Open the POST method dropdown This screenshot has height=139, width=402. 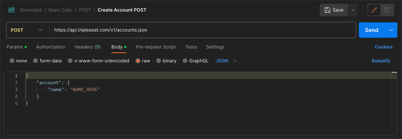(27, 30)
